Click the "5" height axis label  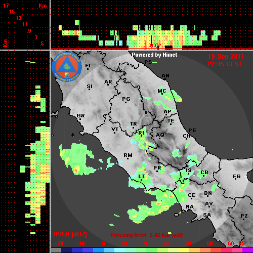(42, 44)
